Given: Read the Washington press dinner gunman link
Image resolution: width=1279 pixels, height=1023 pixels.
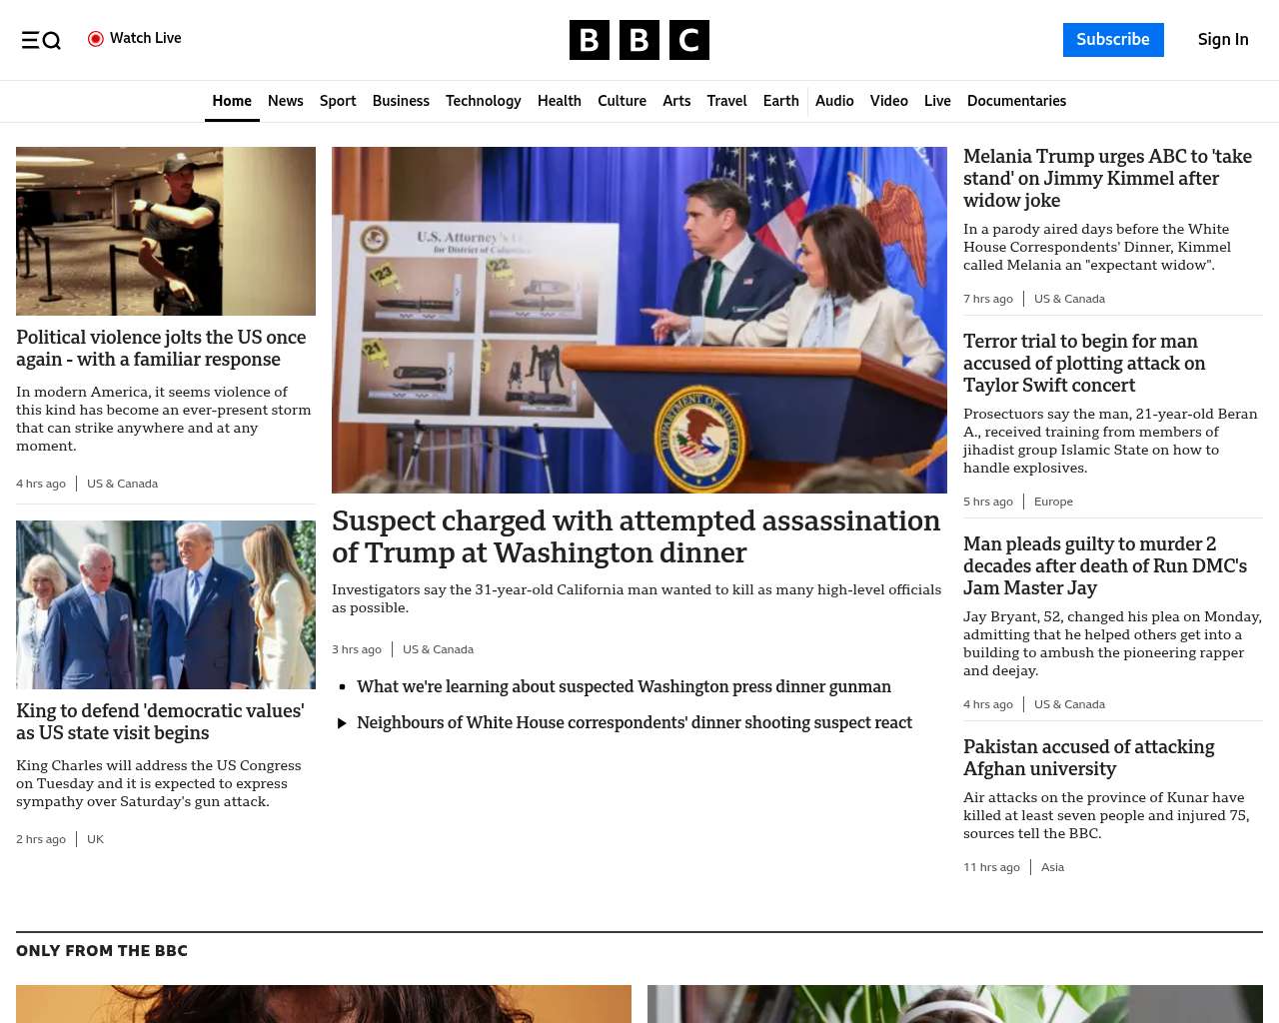Looking at the screenshot, I should point(624,686).
